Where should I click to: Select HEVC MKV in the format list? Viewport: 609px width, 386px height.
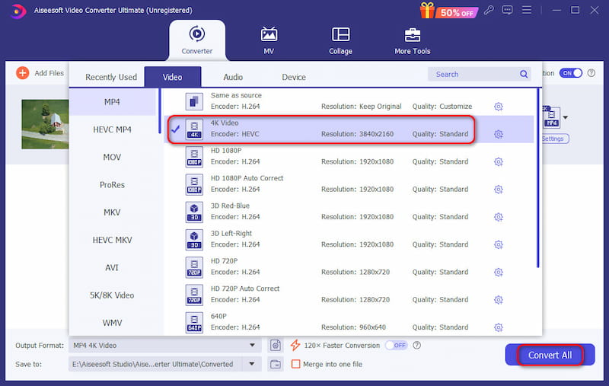[x=112, y=240]
